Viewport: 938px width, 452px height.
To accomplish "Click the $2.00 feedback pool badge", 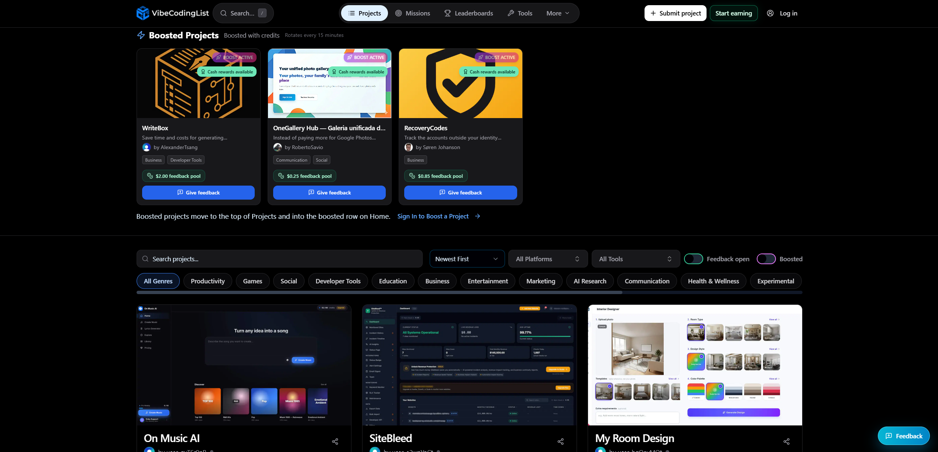I will tap(173, 176).
